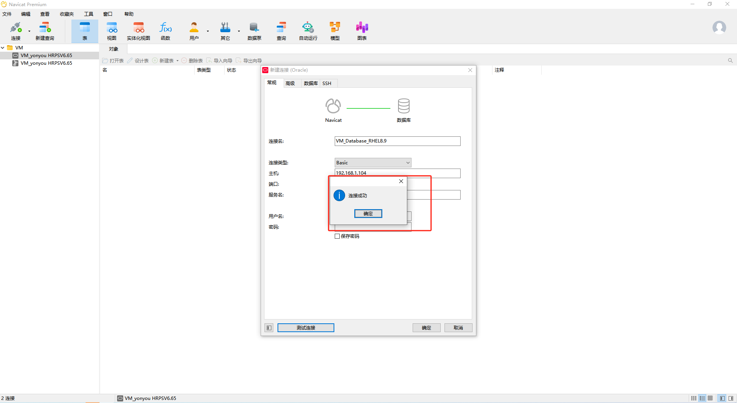Click the user avatar profile icon
The image size is (737, 403).
pyautogui.click(x=719, y=28)
